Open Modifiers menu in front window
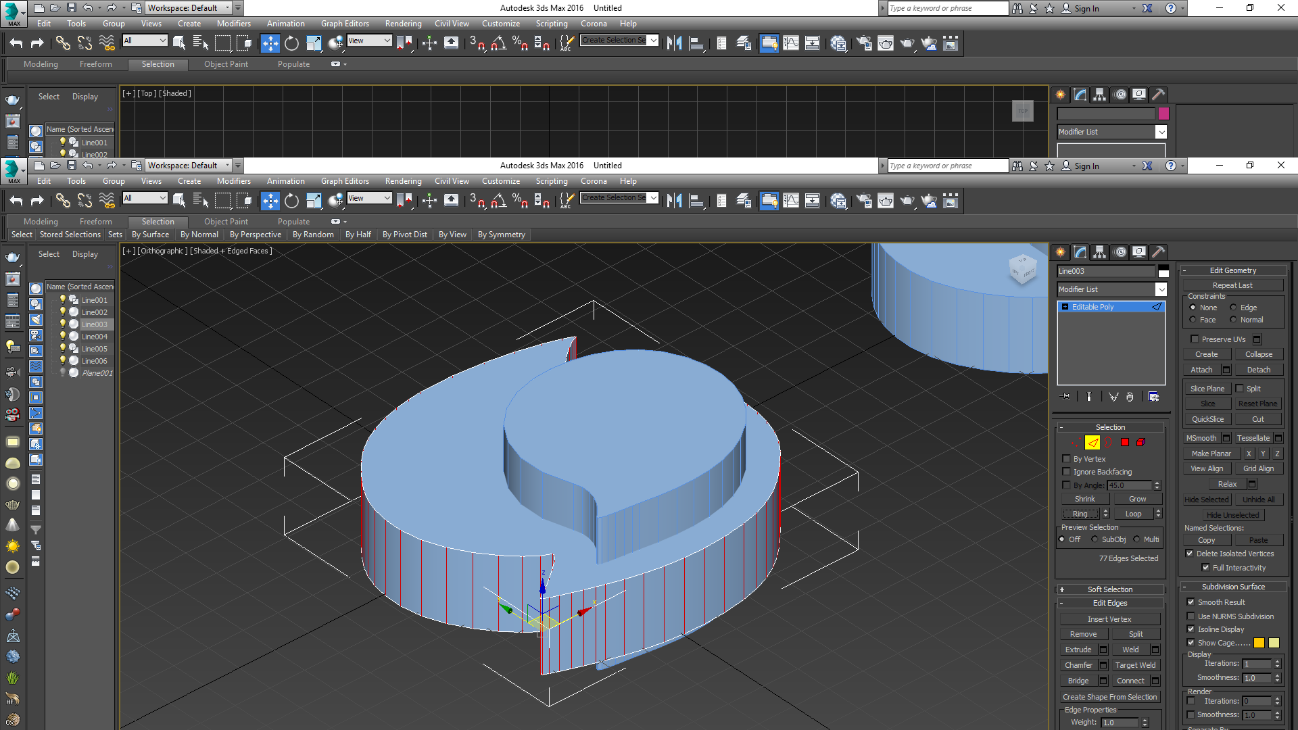 click(x=233, y=181)
